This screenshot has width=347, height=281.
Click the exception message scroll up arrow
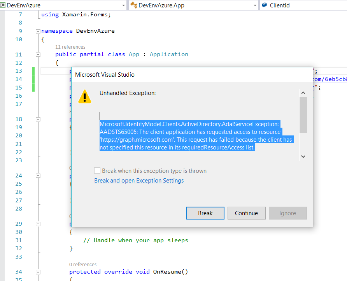tap(303, 93)
